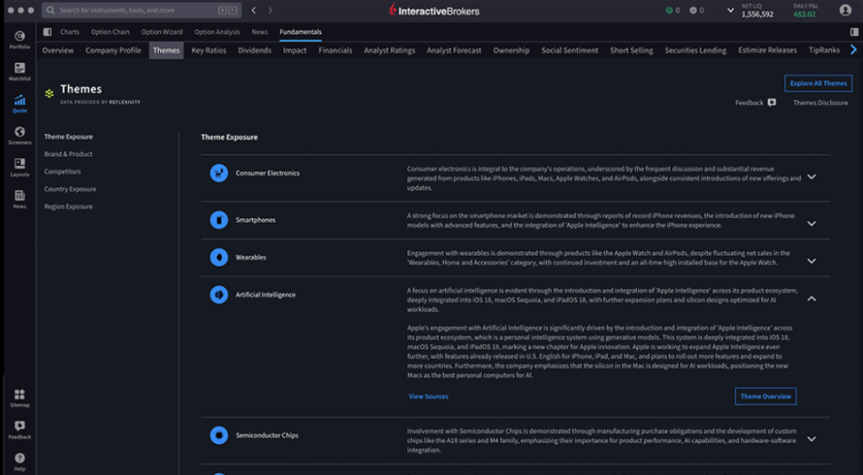The image size is (863, 475).
Task: Click the Artificial Intelligence theme icon
Action: pyautogui.click(x=219, y=295)
